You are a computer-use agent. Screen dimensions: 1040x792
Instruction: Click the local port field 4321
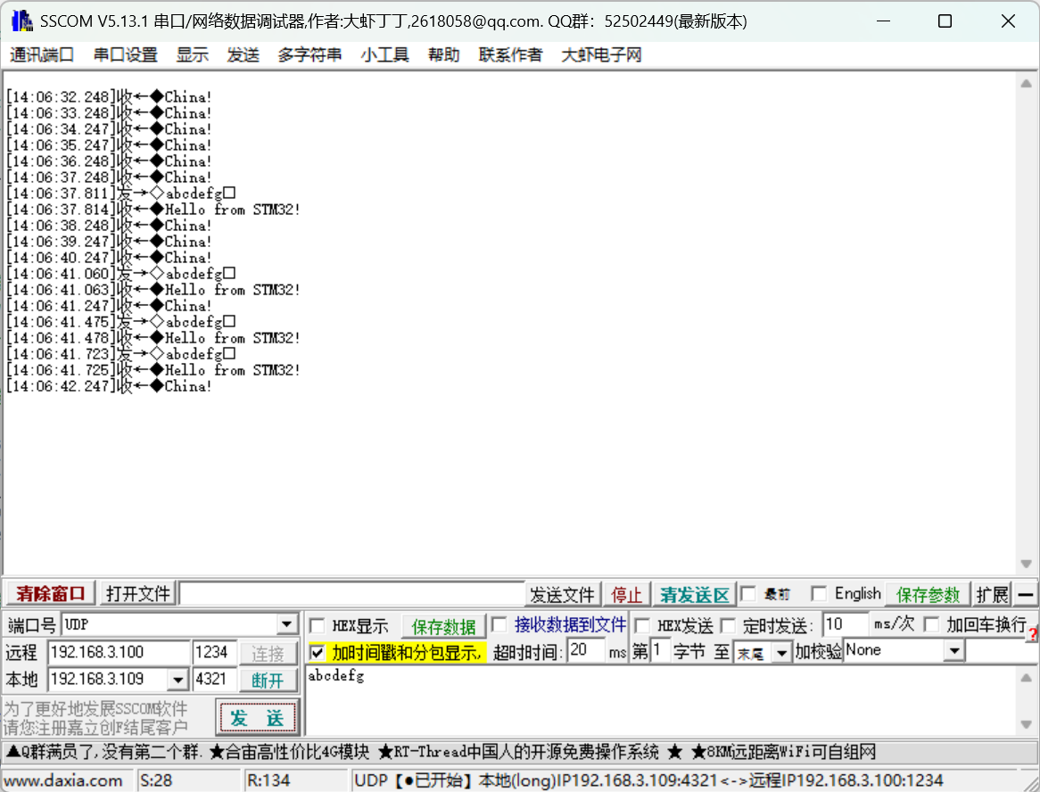[214, 680]
